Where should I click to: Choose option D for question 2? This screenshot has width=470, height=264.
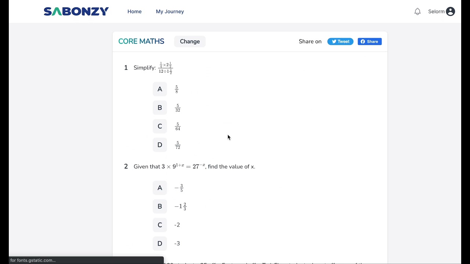pos(160,243)
